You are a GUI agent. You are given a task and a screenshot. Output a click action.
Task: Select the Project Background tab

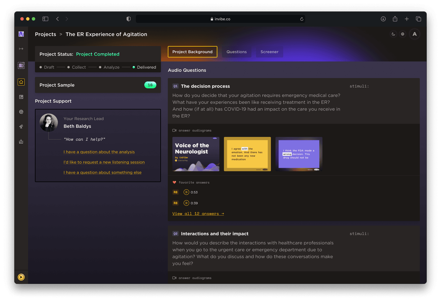(x=192, y=52)
